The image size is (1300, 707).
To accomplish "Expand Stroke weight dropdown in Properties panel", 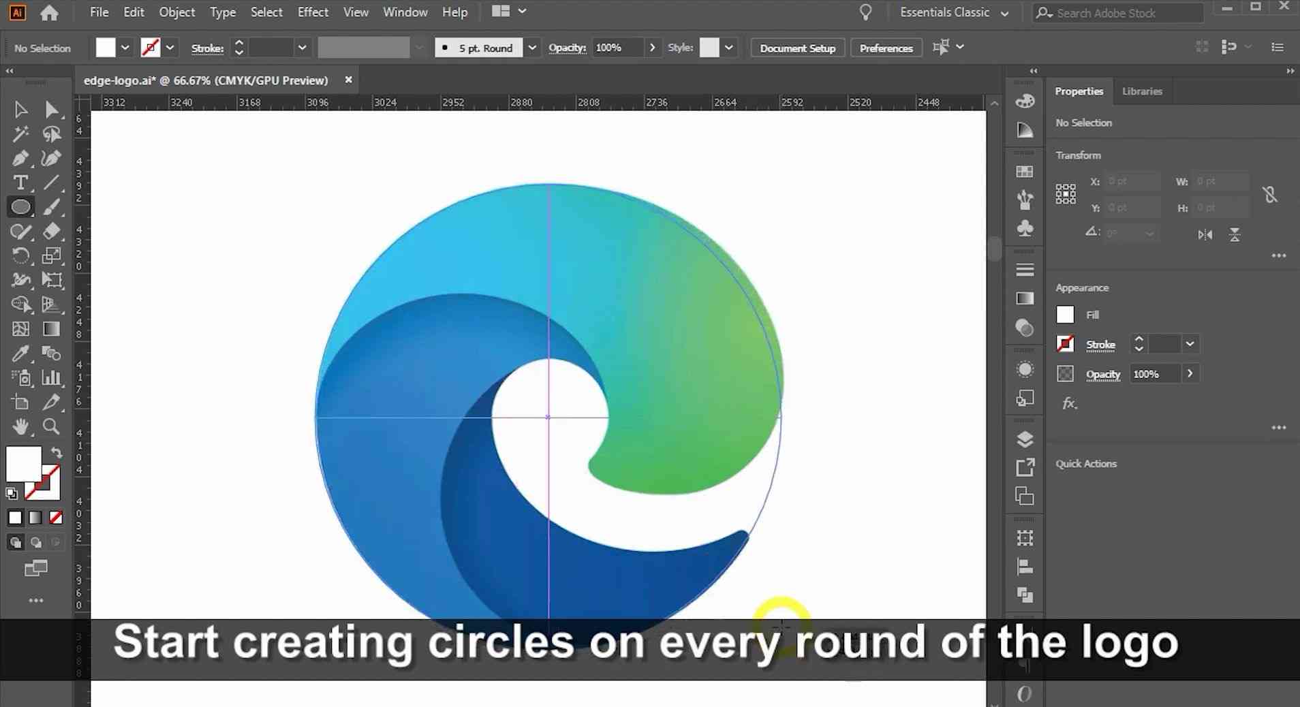I will pyautogui.click(x=1190, y=344).
